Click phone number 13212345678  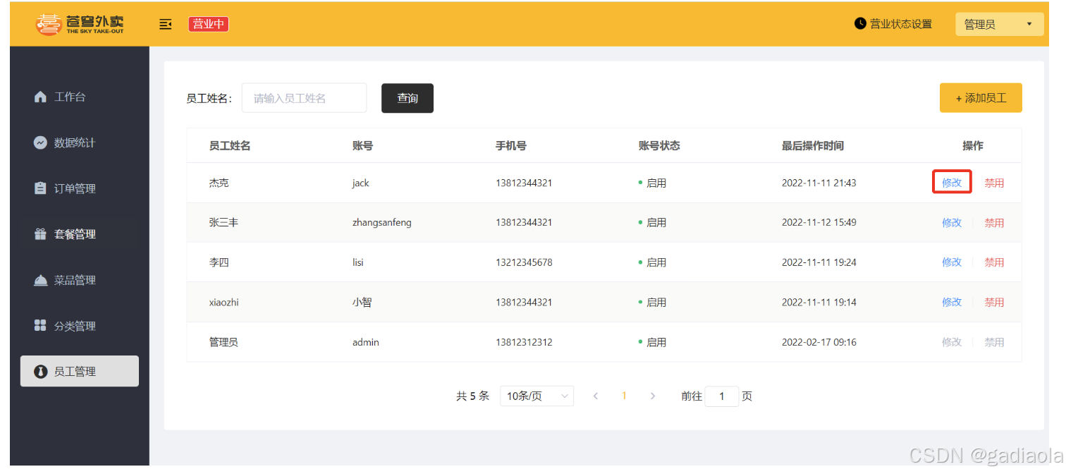click(x=524, y=262)
